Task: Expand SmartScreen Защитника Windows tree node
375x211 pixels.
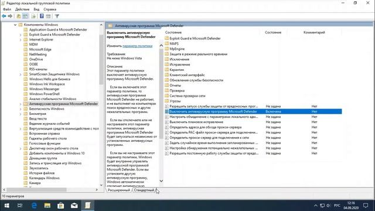Action: [x=21, y=74]
